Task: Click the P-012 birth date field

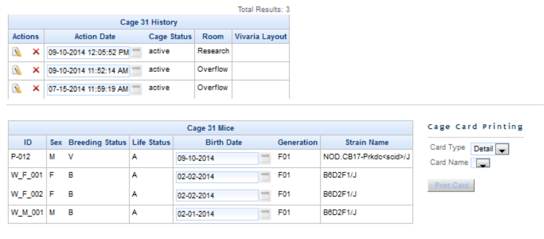Action: [x=217, y=159]
